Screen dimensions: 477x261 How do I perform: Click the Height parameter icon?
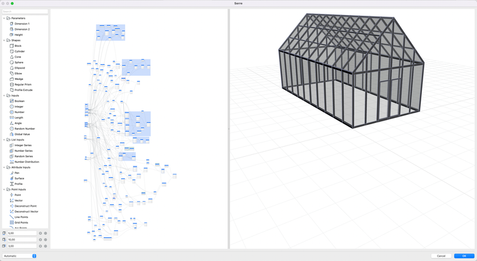pyautogui.click(x=11, y=34)
